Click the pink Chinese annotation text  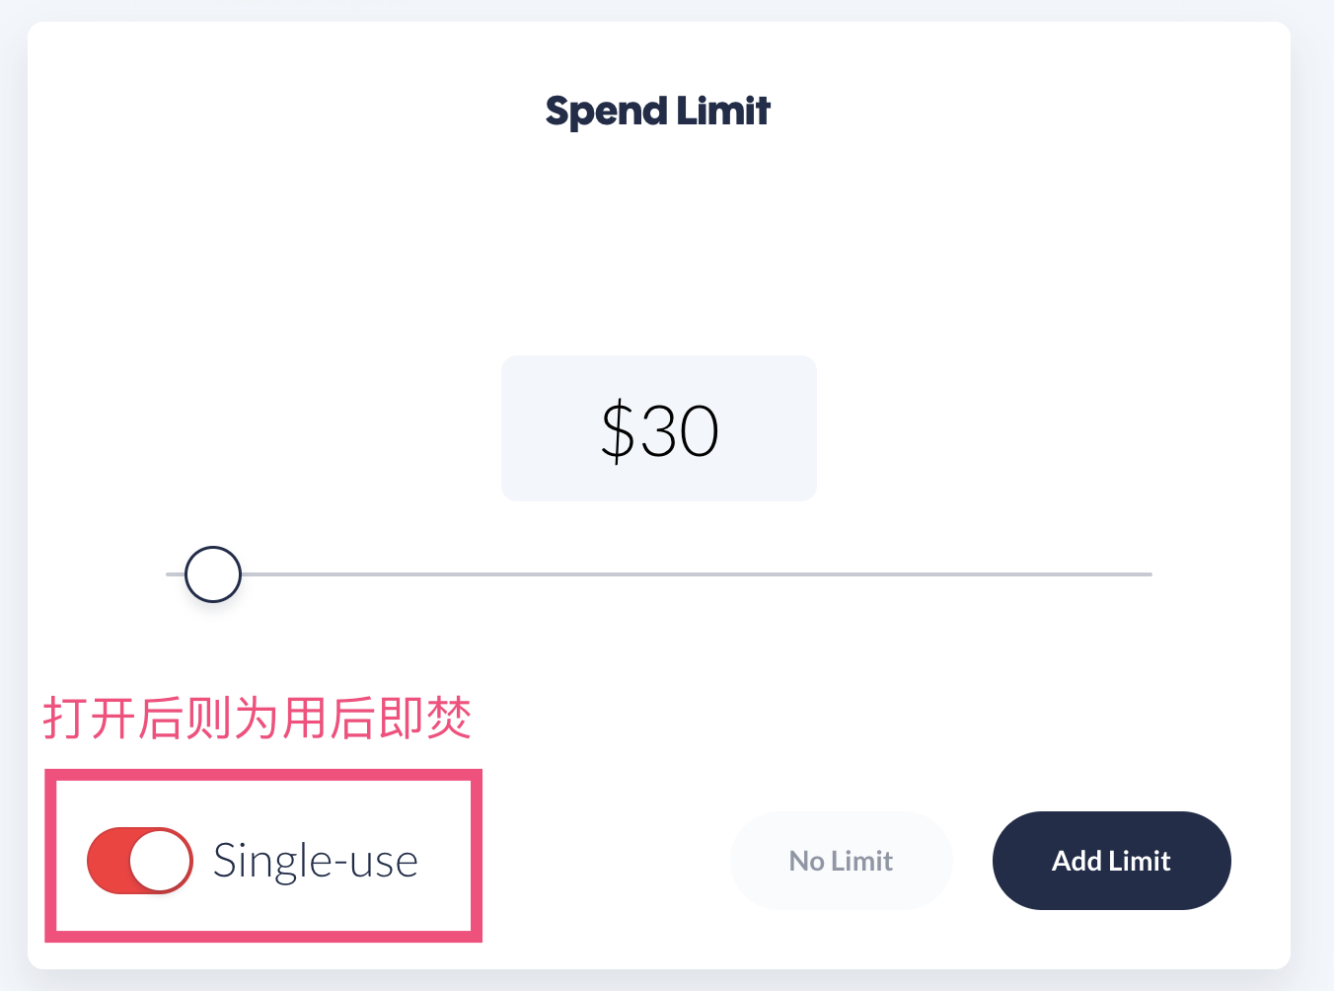point(257,720)
